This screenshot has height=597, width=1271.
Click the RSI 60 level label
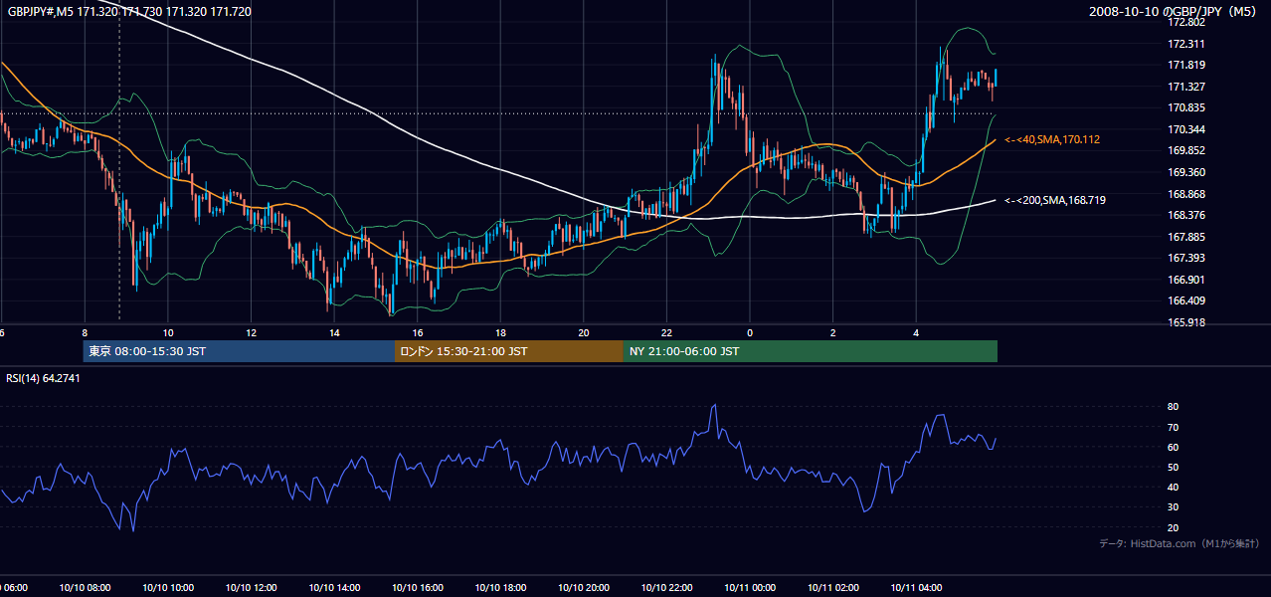click(1174, 447)
